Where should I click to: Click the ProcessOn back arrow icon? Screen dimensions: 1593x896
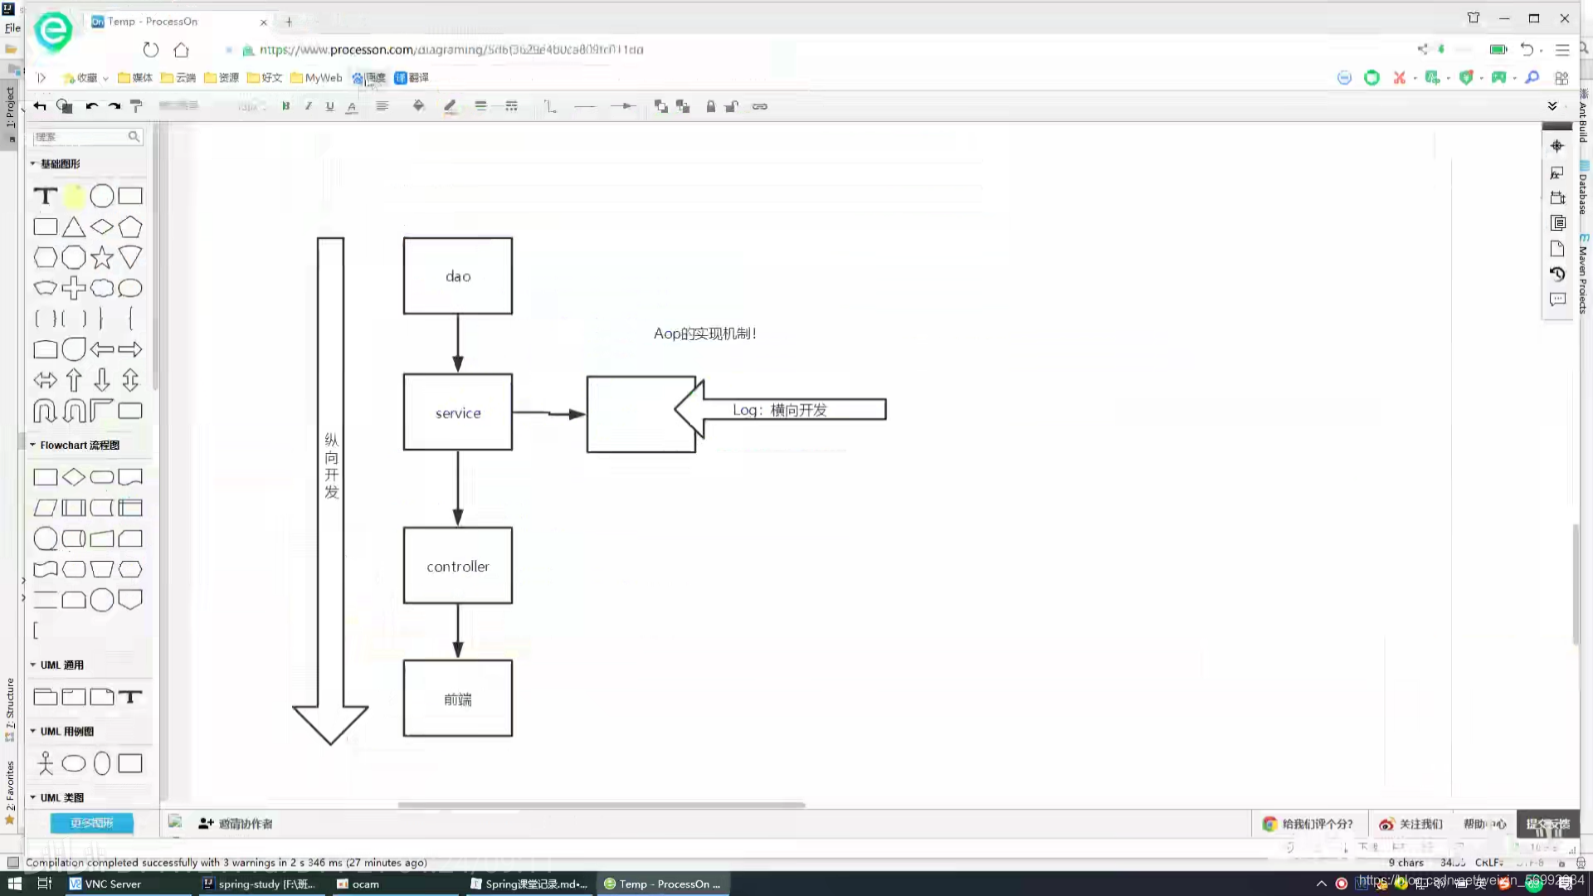[x=39, y=106]
